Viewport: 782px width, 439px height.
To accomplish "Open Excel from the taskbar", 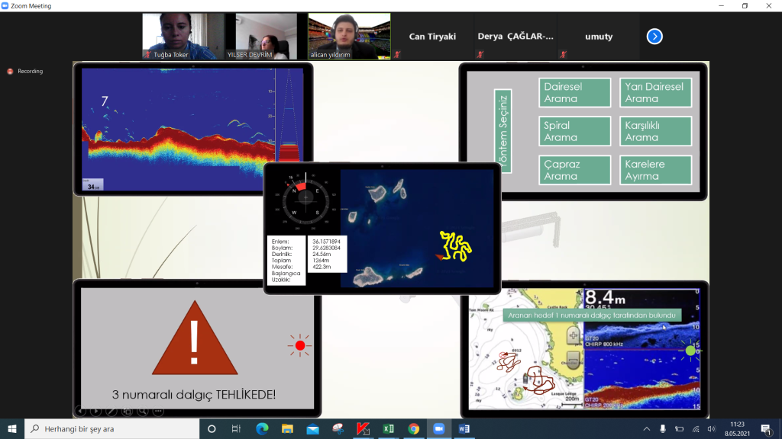I will pos(388,429).
